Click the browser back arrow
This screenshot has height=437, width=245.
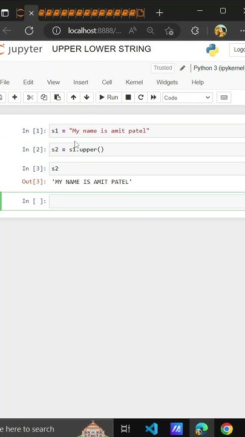tap(7, 30)
